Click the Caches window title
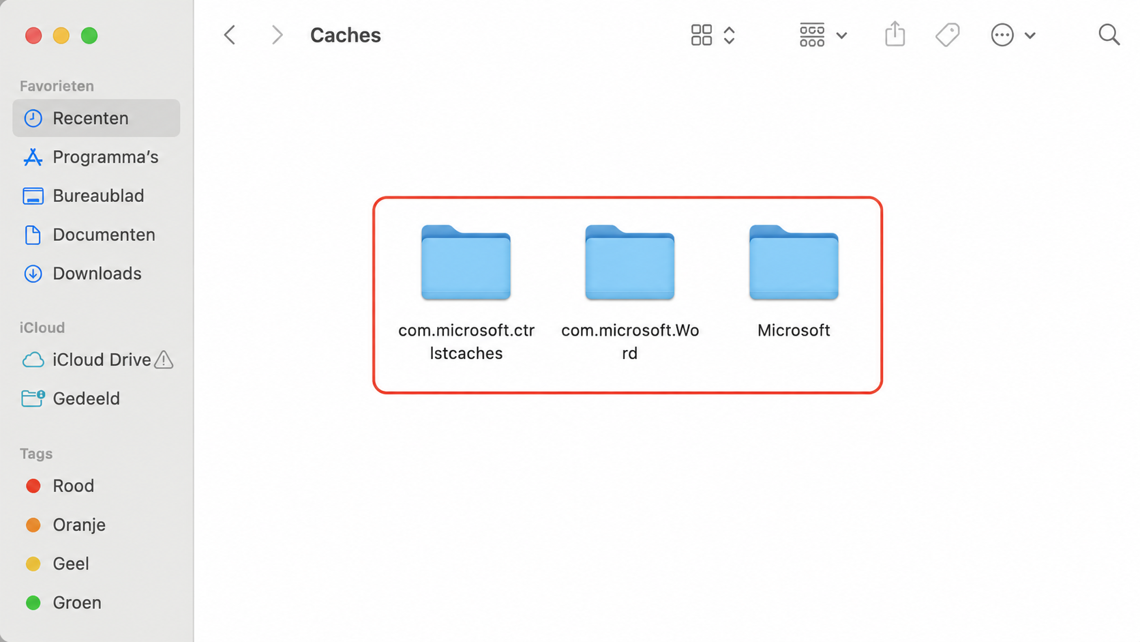Image resolution: width=1140 pixels, height=642 pixels. click(346, 35)
